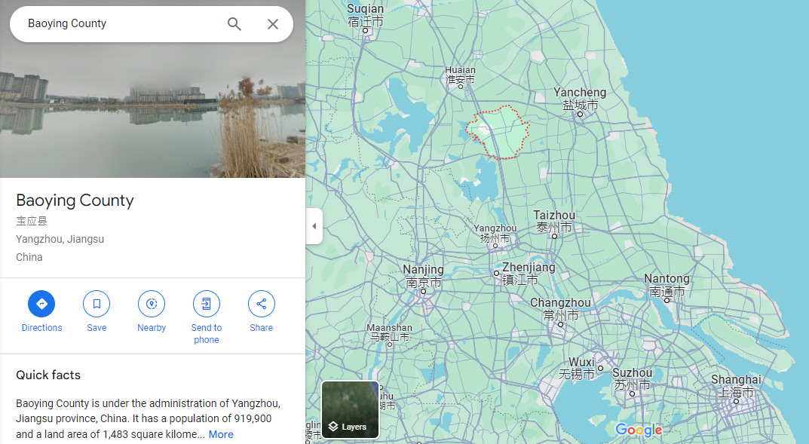Viewport: 809px width, 444px height.
Task: Click the 宝应县 Chinese name text
Action: [32, 221]
